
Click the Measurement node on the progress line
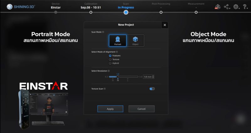[196, 12]
